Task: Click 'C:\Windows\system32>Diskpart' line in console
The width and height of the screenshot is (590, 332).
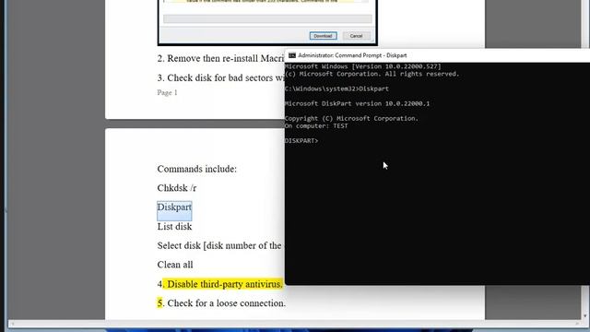Action: point(336,89)
